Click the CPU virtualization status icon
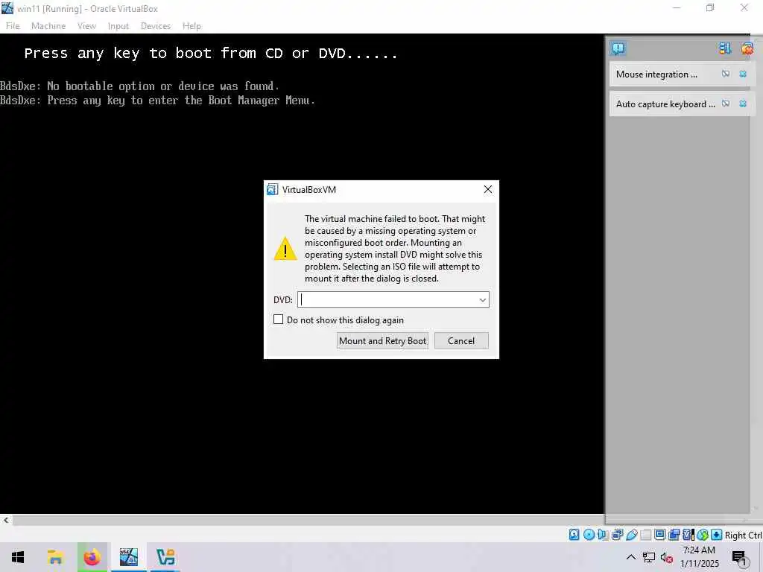Image resolution: width=763 pixels, height=572 pixels. [x=688, y=535]
